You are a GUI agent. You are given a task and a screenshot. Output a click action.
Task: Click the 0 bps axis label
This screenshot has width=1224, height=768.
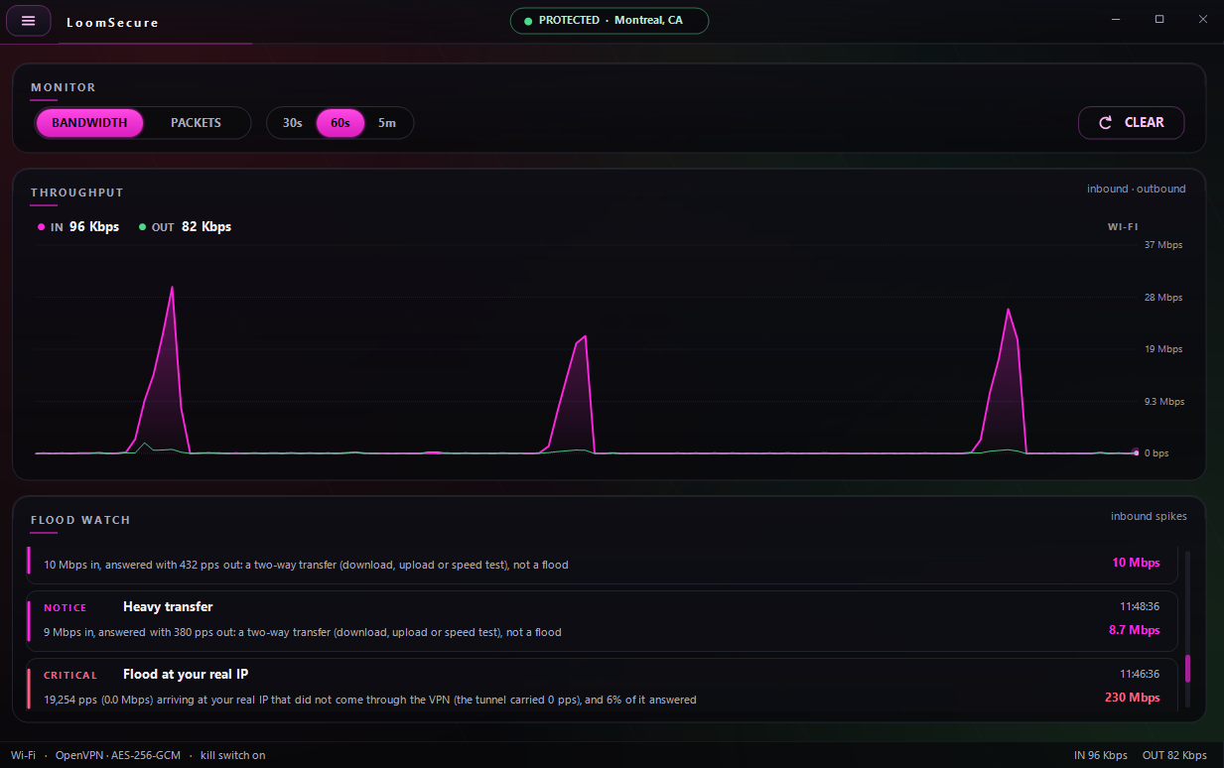pyautogui.click(x=1156, y=453)
